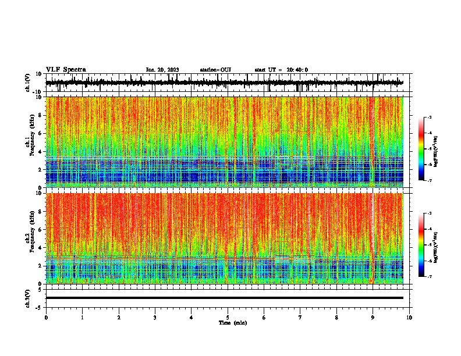Select the "start UT = 20:40:0" header text
This screenshot has width=461, height=356.
click(x=281, y=70)
